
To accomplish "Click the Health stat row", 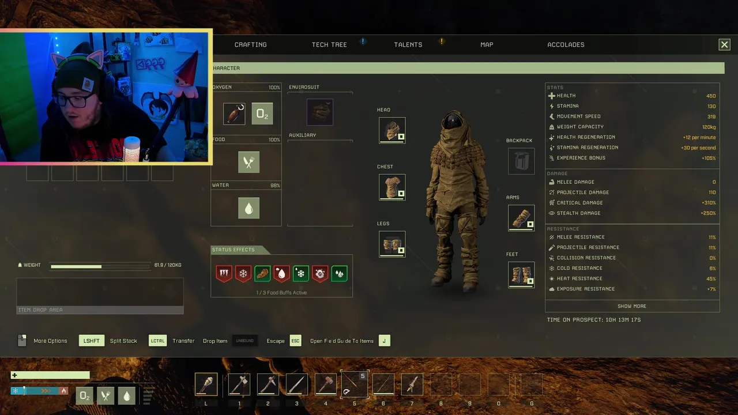I will click(x=632, y=96).
